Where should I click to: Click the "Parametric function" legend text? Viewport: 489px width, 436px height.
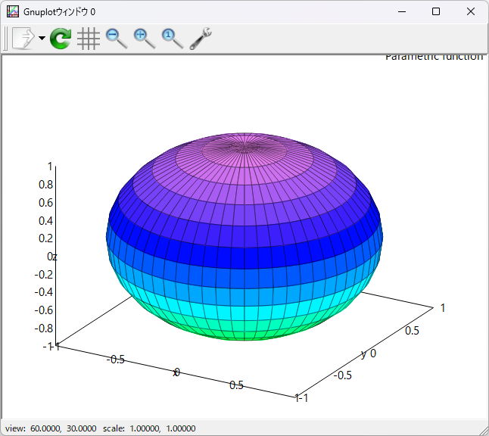[434, 58]
